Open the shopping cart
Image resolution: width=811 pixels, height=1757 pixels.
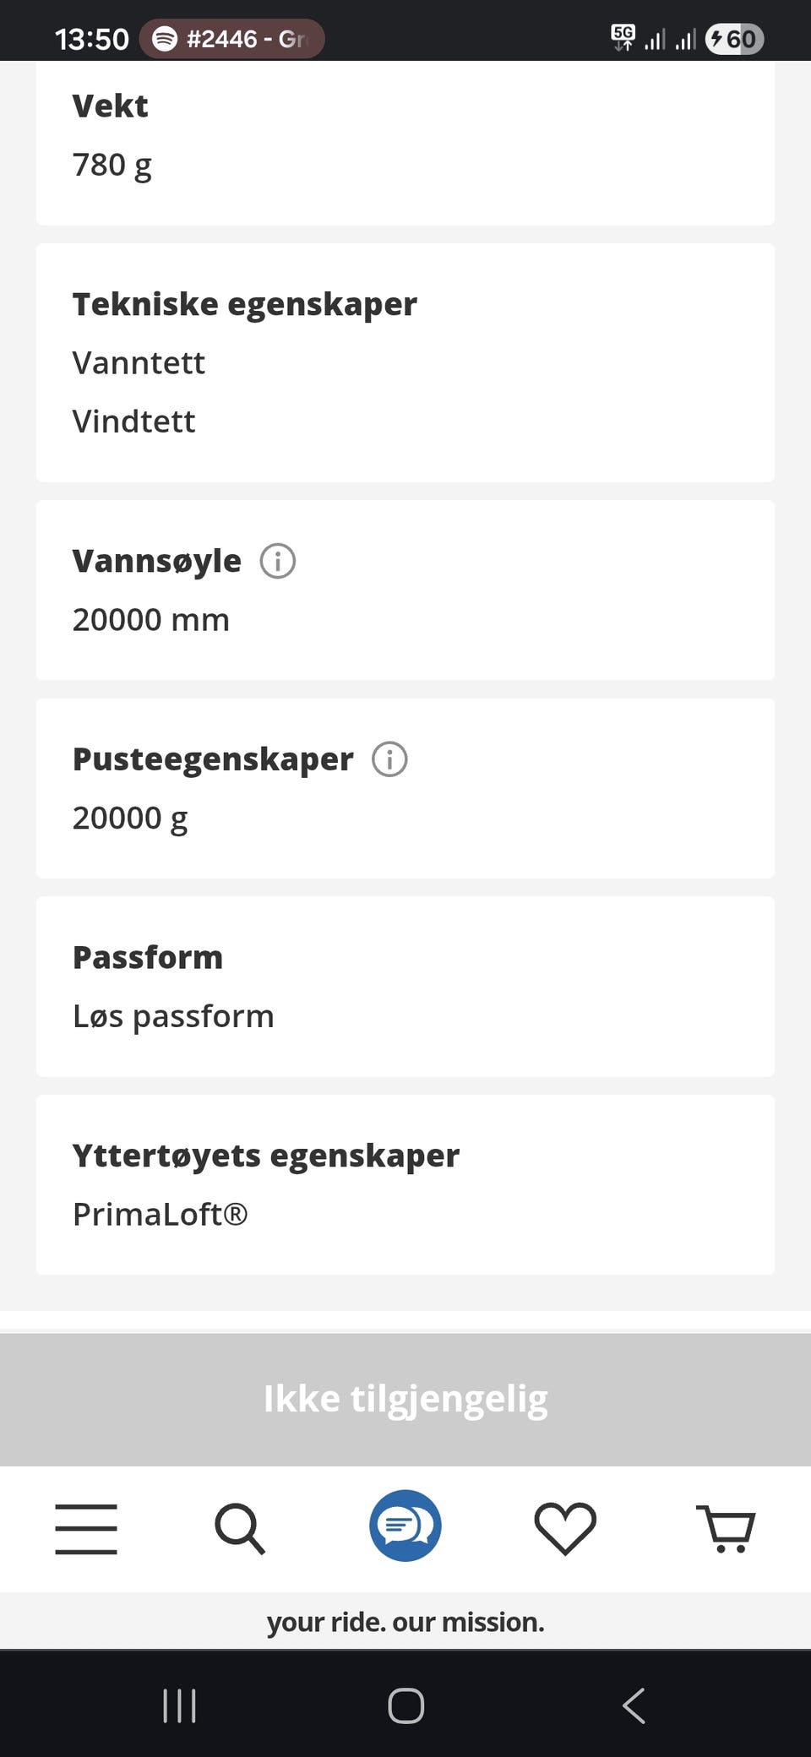pos(726,1529)
